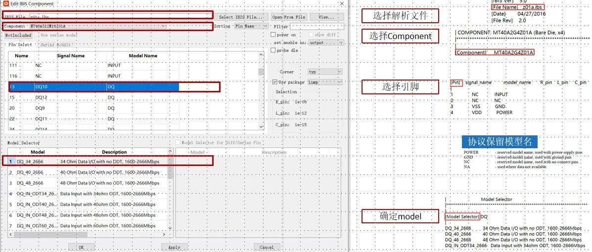Select pin row 20 DQ9
592x252 pixels.
pos(93,108)
